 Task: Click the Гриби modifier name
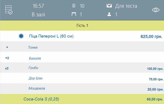[x=33, y=68]
